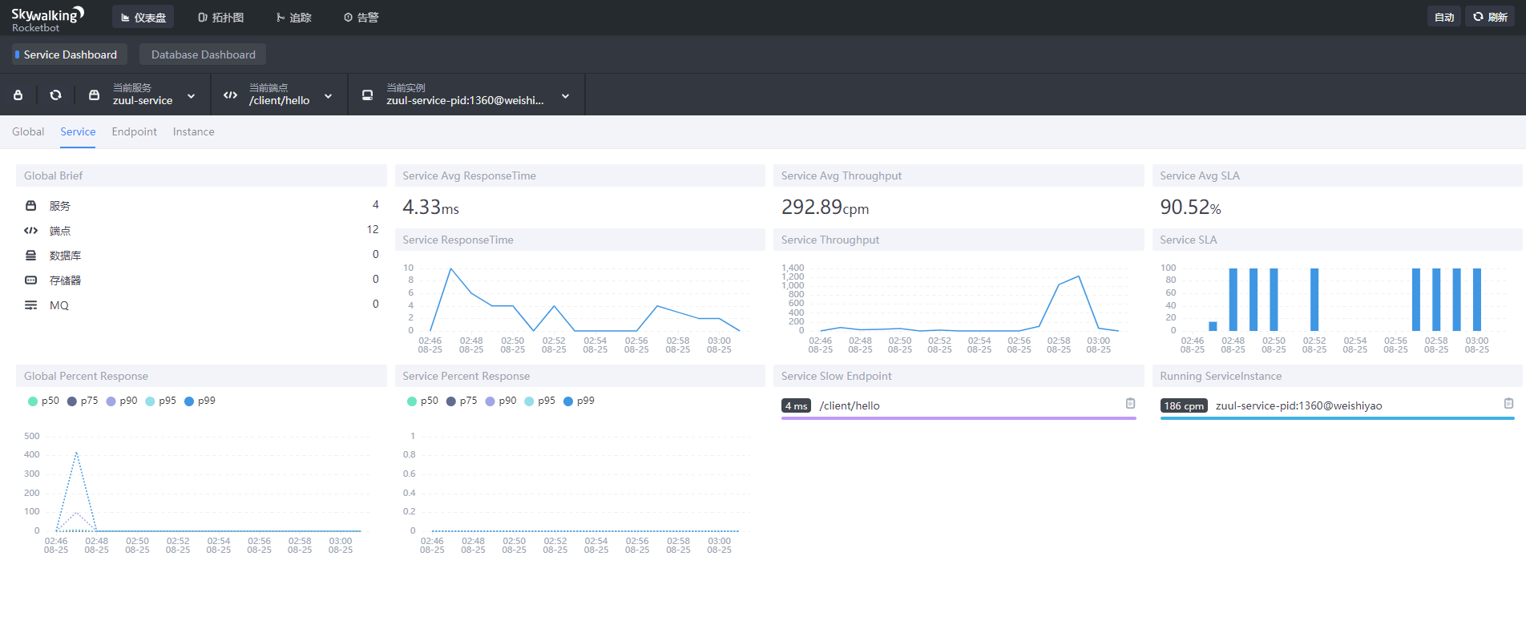Screen dimensions: 1526x621
Task: Click the reload icon beside the lock
Action: coord(55,95)
